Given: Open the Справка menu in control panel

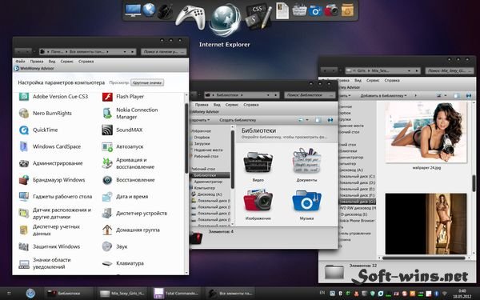Looking at the screenshot, I should click(x=86, y=62).
